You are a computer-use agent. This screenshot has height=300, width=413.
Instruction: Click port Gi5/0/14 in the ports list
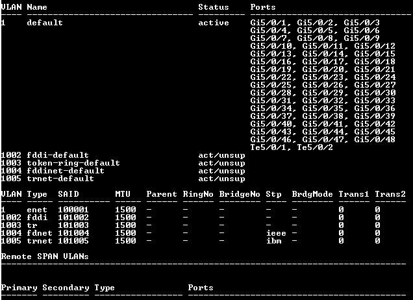pyautogui.click(x=323, y=54)
